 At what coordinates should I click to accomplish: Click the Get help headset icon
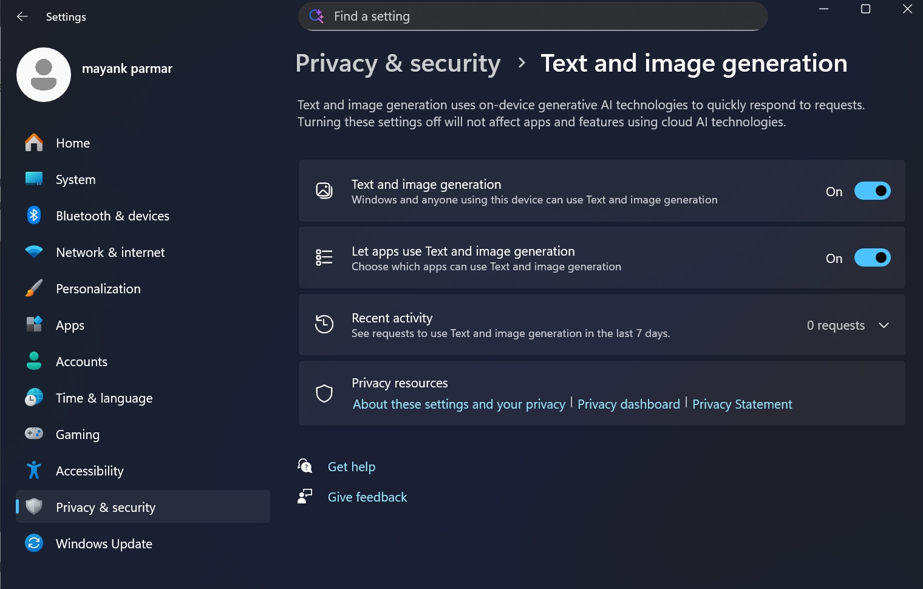[x=305, y=466]
